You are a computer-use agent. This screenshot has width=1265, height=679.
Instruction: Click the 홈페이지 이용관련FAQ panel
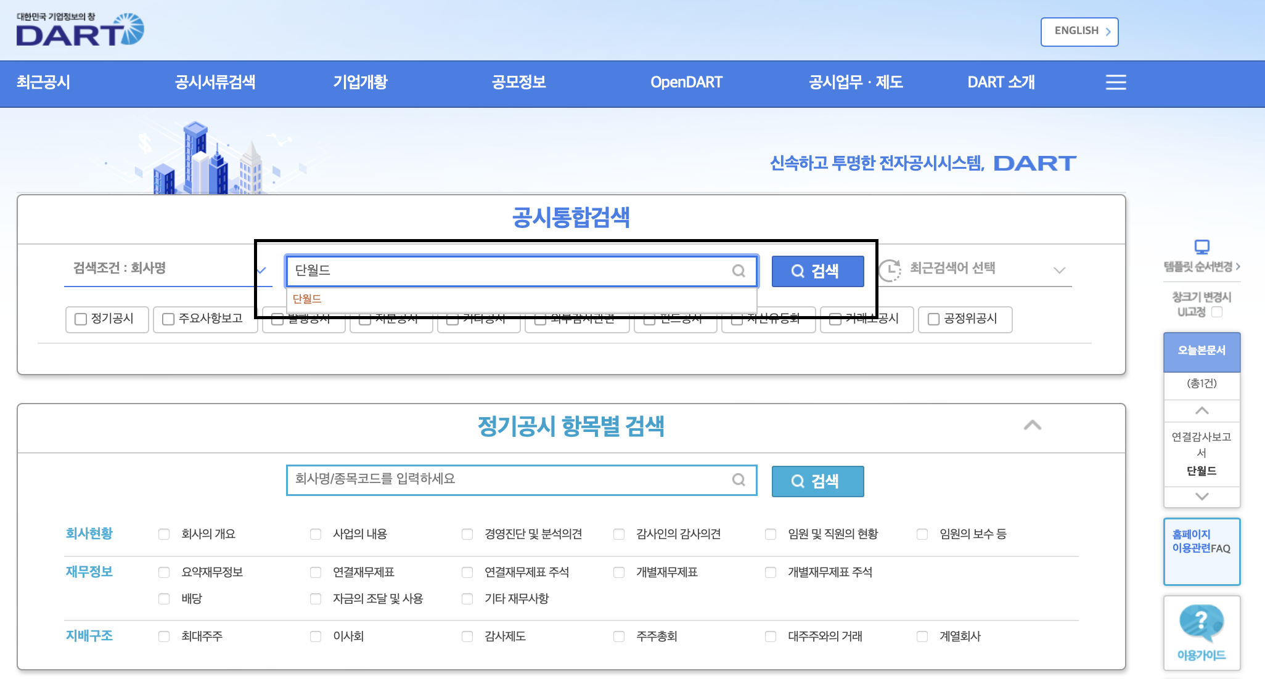coord(1201,551)
